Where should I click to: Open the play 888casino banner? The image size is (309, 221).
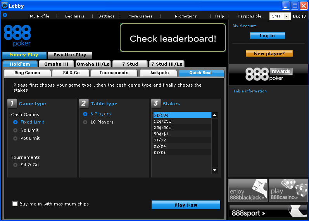tap(288, 190)
